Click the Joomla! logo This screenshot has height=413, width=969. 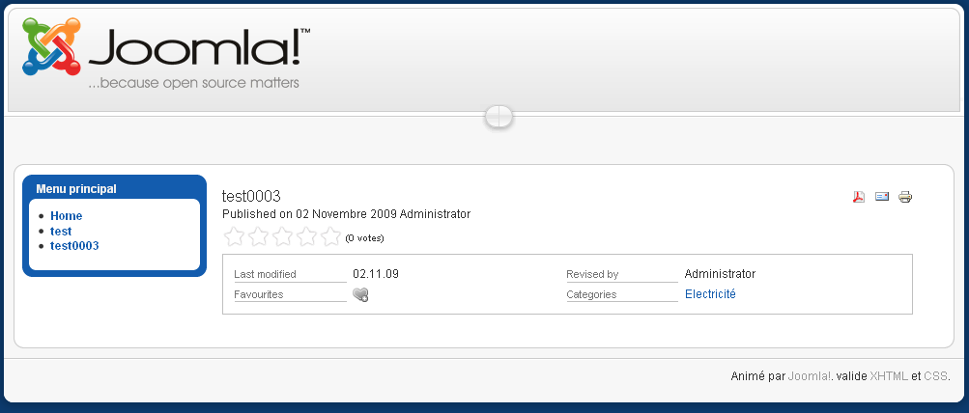tap(165, 54)
